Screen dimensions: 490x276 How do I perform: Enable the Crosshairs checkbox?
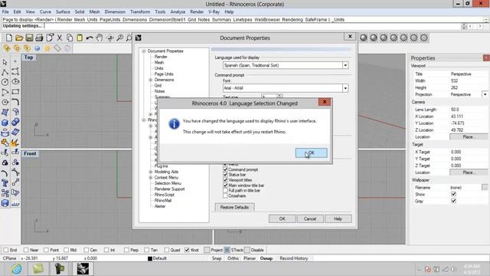[225, 196]
